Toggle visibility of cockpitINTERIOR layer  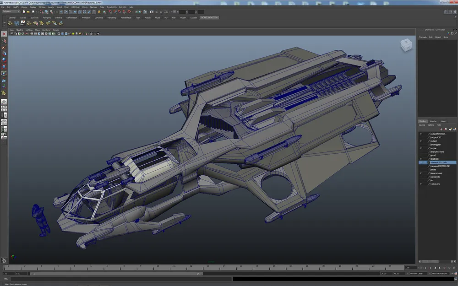click(x=421, y=134)
